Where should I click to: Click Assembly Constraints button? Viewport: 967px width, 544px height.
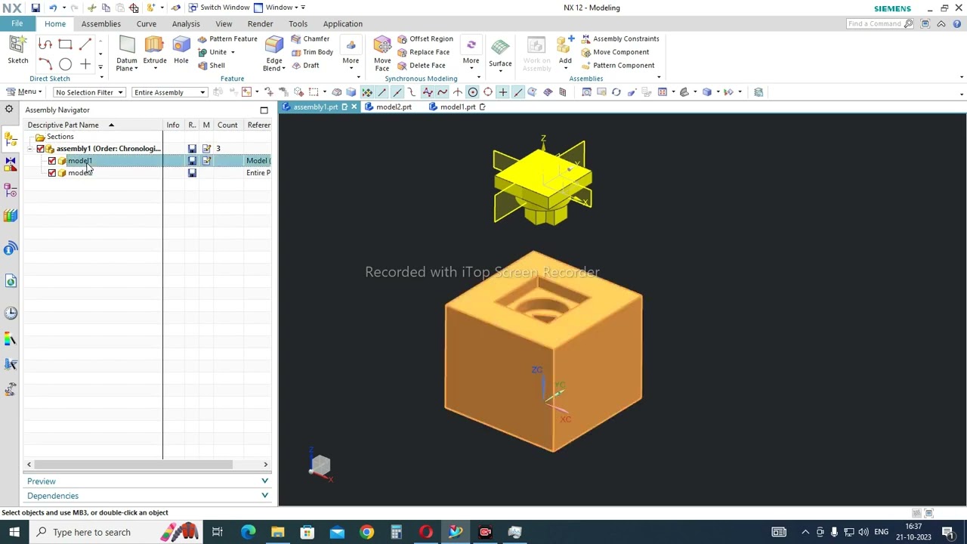coord(620,39)
